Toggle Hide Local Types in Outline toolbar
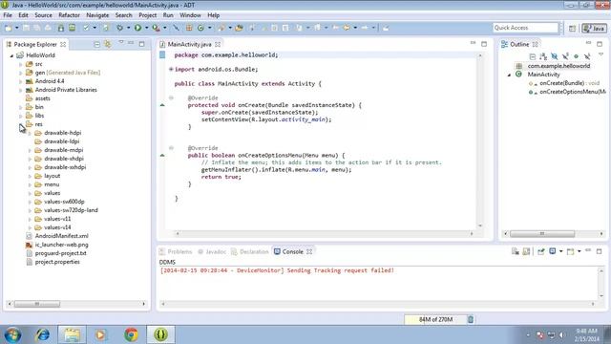Viewport: 611px width, 344px height. click(587, 56)
